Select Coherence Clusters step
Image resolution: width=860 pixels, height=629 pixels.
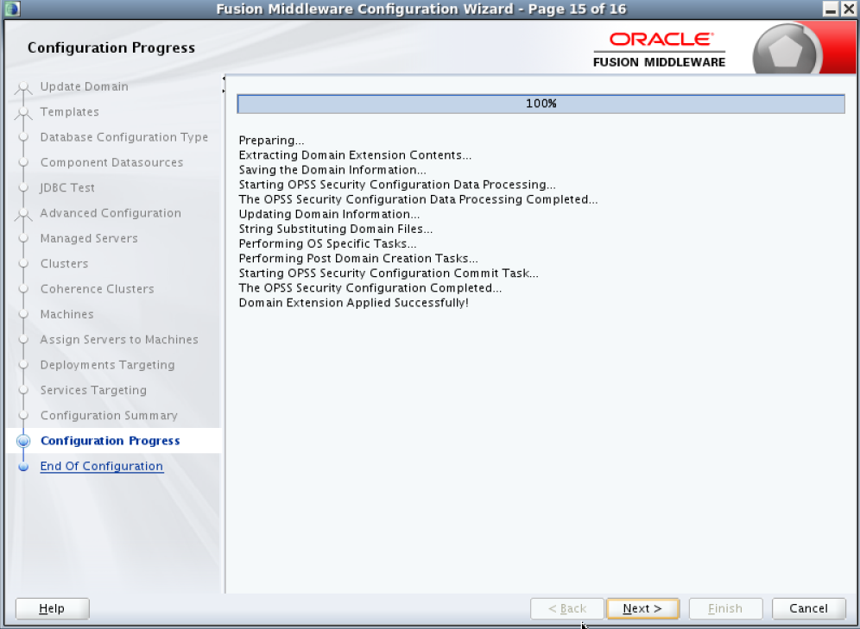97,289
